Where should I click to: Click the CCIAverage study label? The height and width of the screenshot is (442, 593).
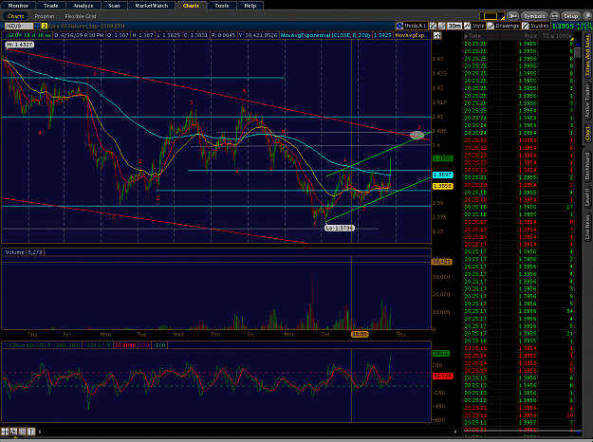42,345
